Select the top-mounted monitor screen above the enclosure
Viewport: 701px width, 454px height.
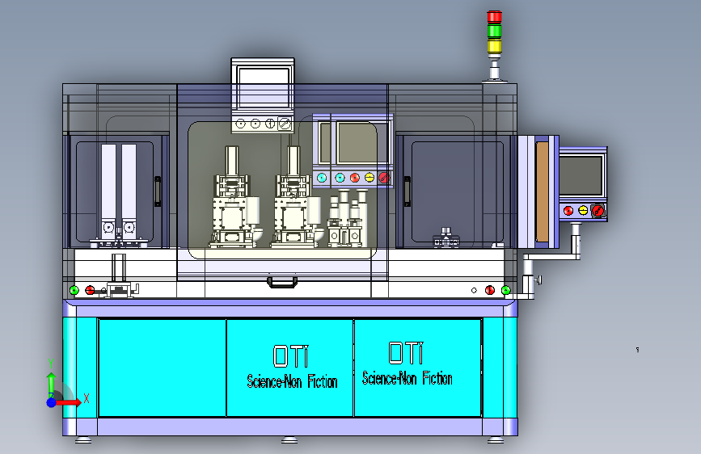(265, 87)
